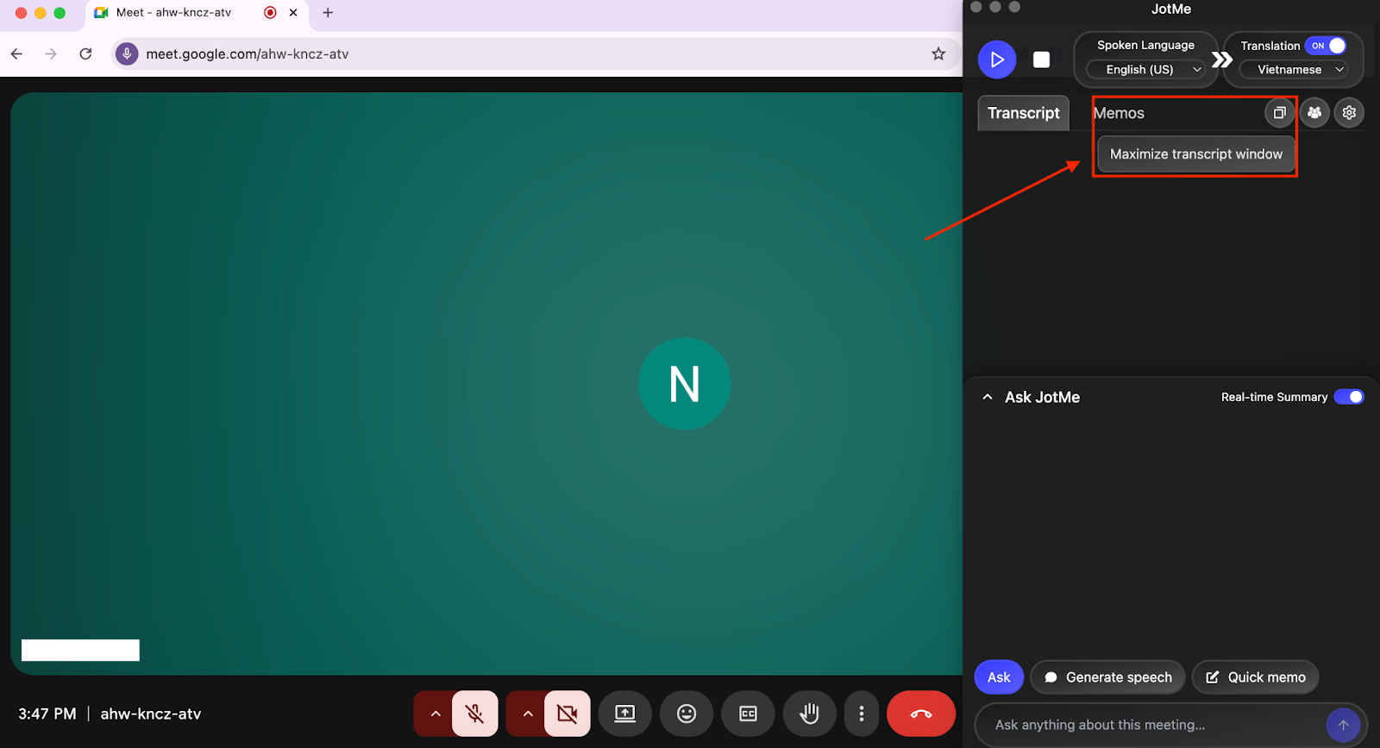Disable the Real-time Summary toggle

[x=1349, y=397]
